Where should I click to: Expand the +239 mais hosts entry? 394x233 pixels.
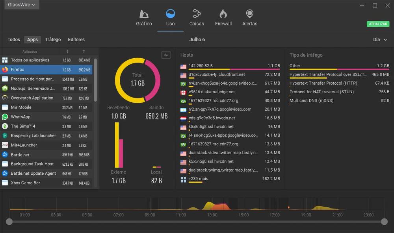pos(199,179)
